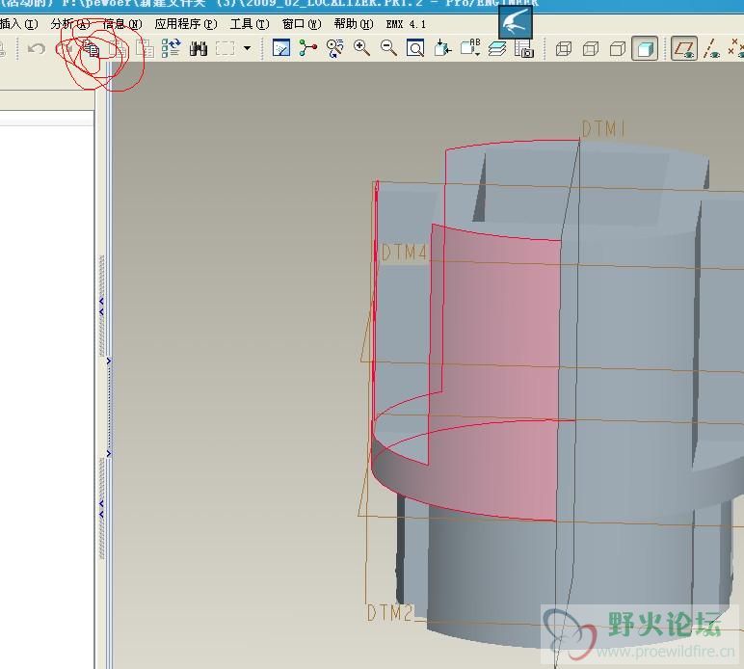Toggle the Spin Center icon

pos(308,48)
